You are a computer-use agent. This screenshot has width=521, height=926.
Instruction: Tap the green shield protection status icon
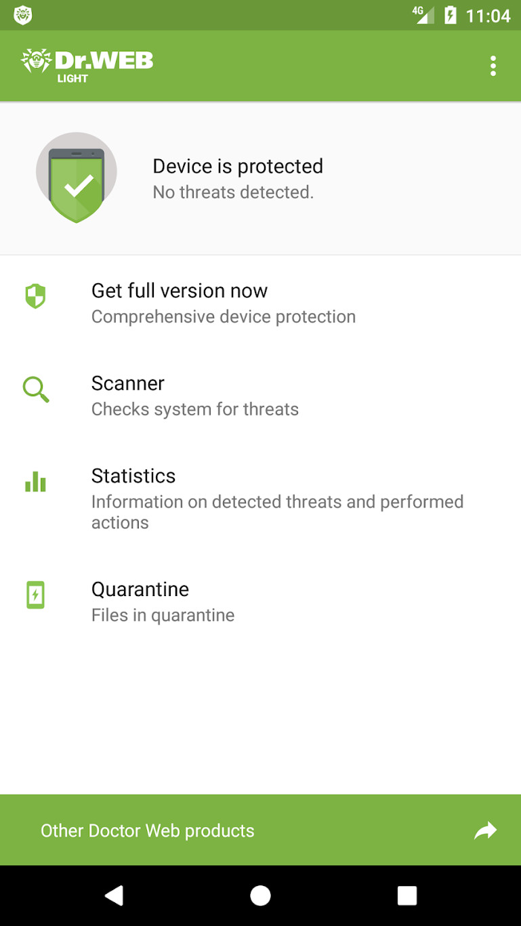tap(77, 178)
